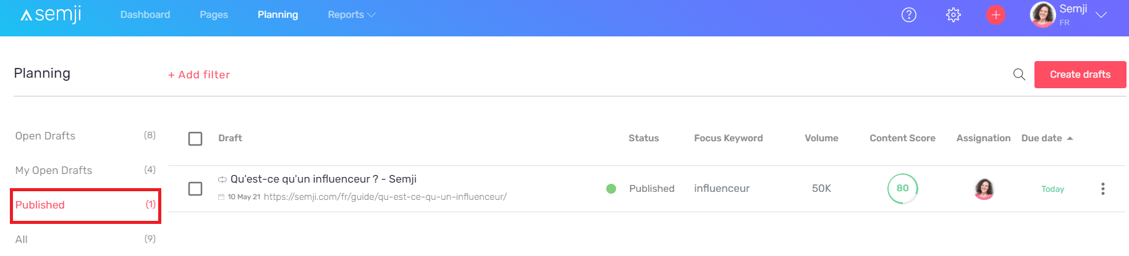
Task: Click the red plus add icon
Action: [996, 15]
